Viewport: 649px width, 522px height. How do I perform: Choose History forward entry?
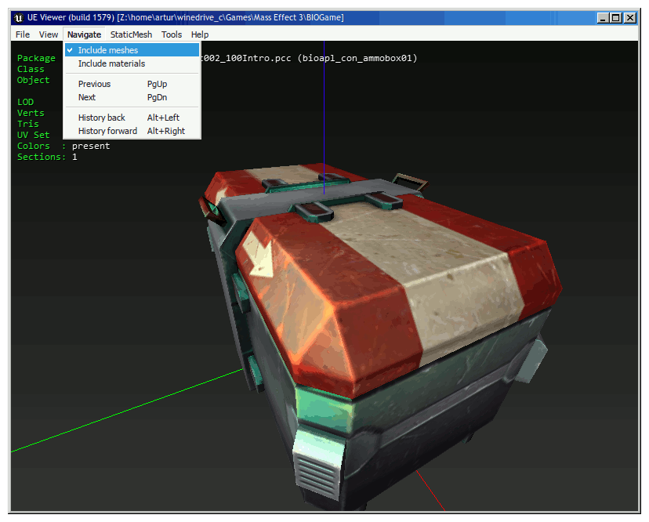click(x=132, y=131)
